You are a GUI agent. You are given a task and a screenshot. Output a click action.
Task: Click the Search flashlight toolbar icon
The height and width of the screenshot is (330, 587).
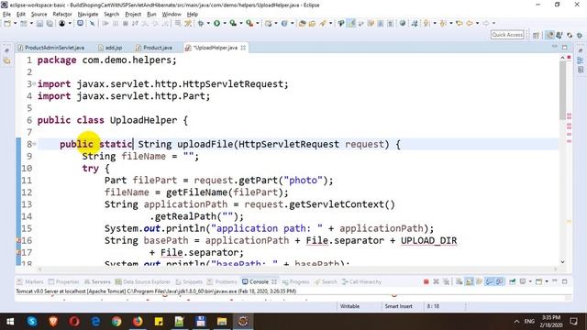pos(323,23)
